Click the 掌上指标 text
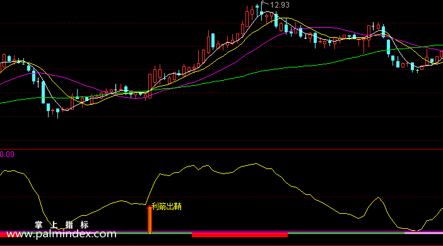The image size is (443, 246). tap(62, 225)
